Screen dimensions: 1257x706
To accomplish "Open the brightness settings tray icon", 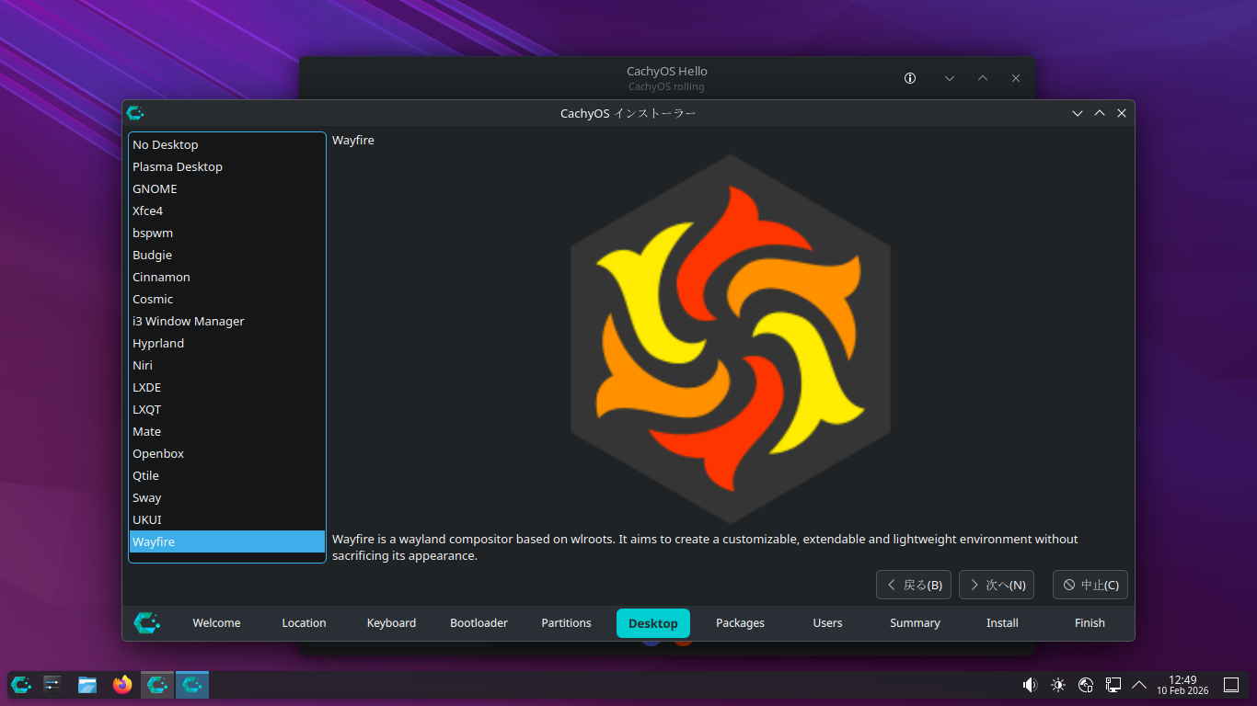I will (1058, 685).
